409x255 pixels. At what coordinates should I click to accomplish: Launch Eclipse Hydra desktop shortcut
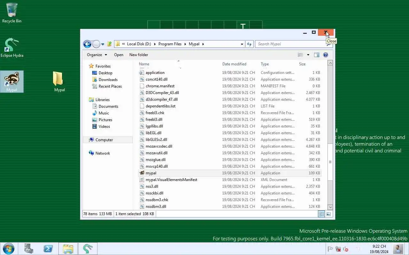[x=12, y=48]
